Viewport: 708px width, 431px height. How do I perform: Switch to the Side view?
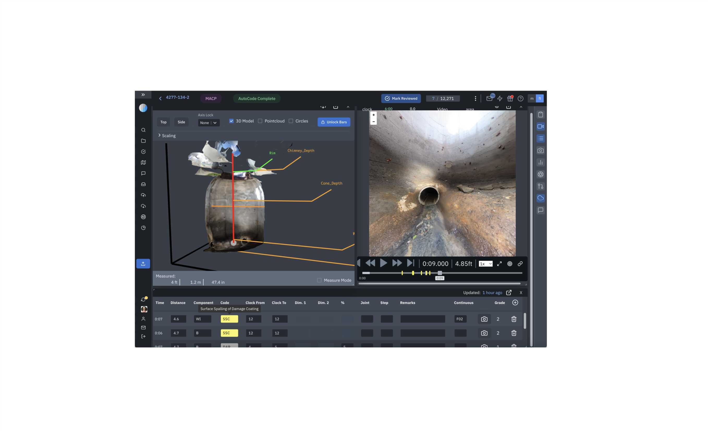(x=181, y=122)
